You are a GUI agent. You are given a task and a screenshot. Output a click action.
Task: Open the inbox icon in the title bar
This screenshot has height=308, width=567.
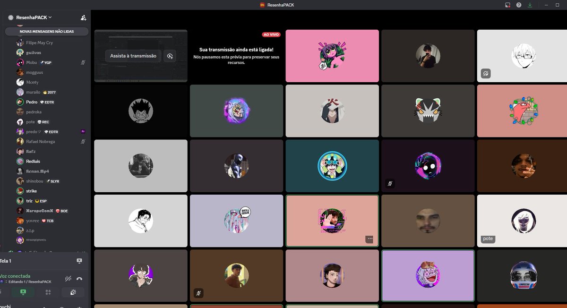click(x=508, y=5)
